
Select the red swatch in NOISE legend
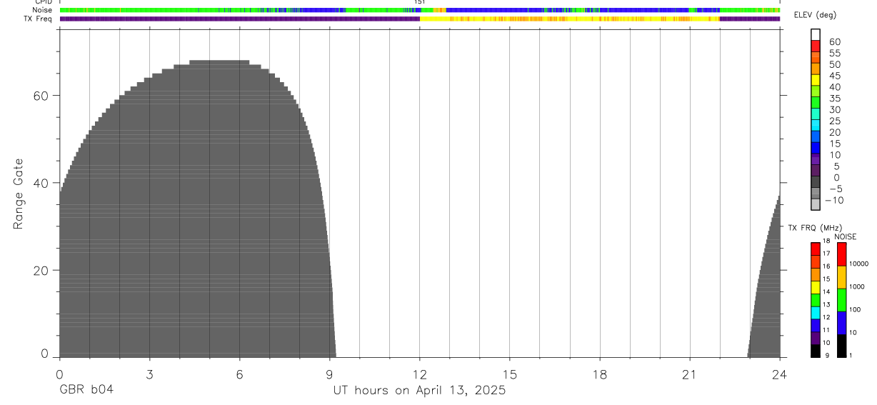pyautogui.click(x=841, y=254)
